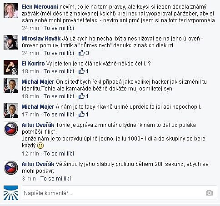Screen dimensions: 220x206
Task: Like Elen Merouani's comment via To se mi líbí
Action: pyautogui.click(x=59, y=28)
